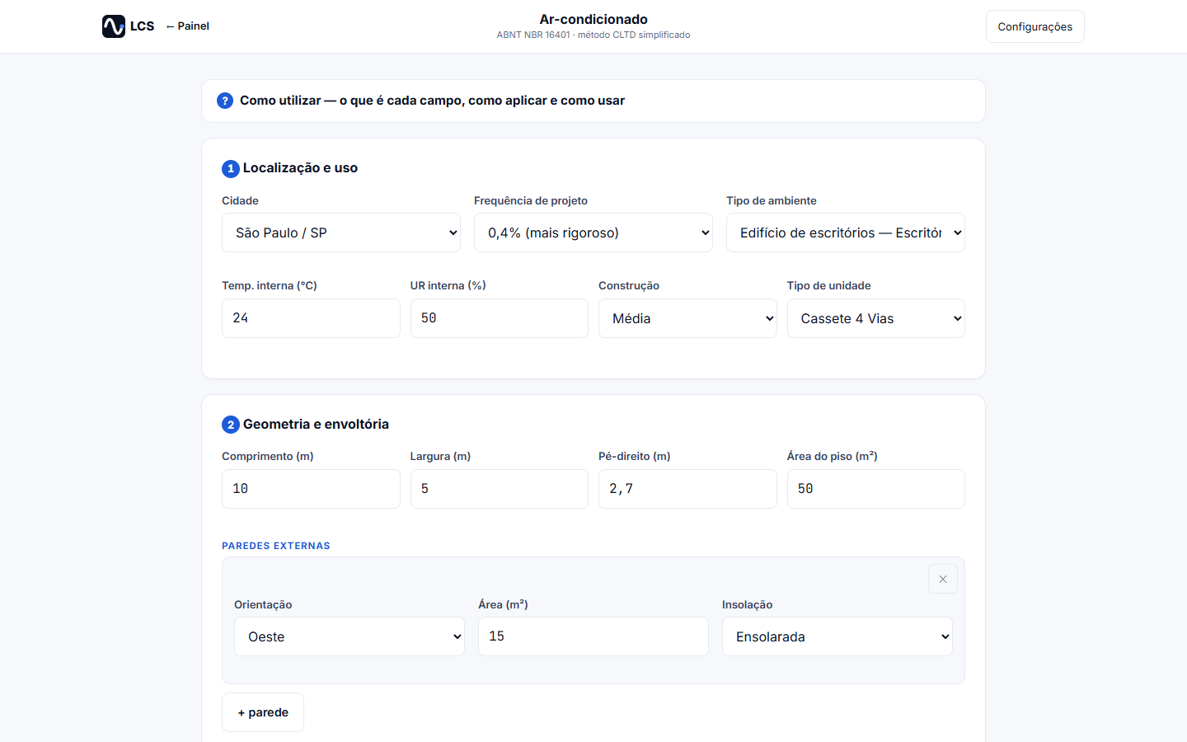Click into the Largura (m) input

tap(500, 489)
